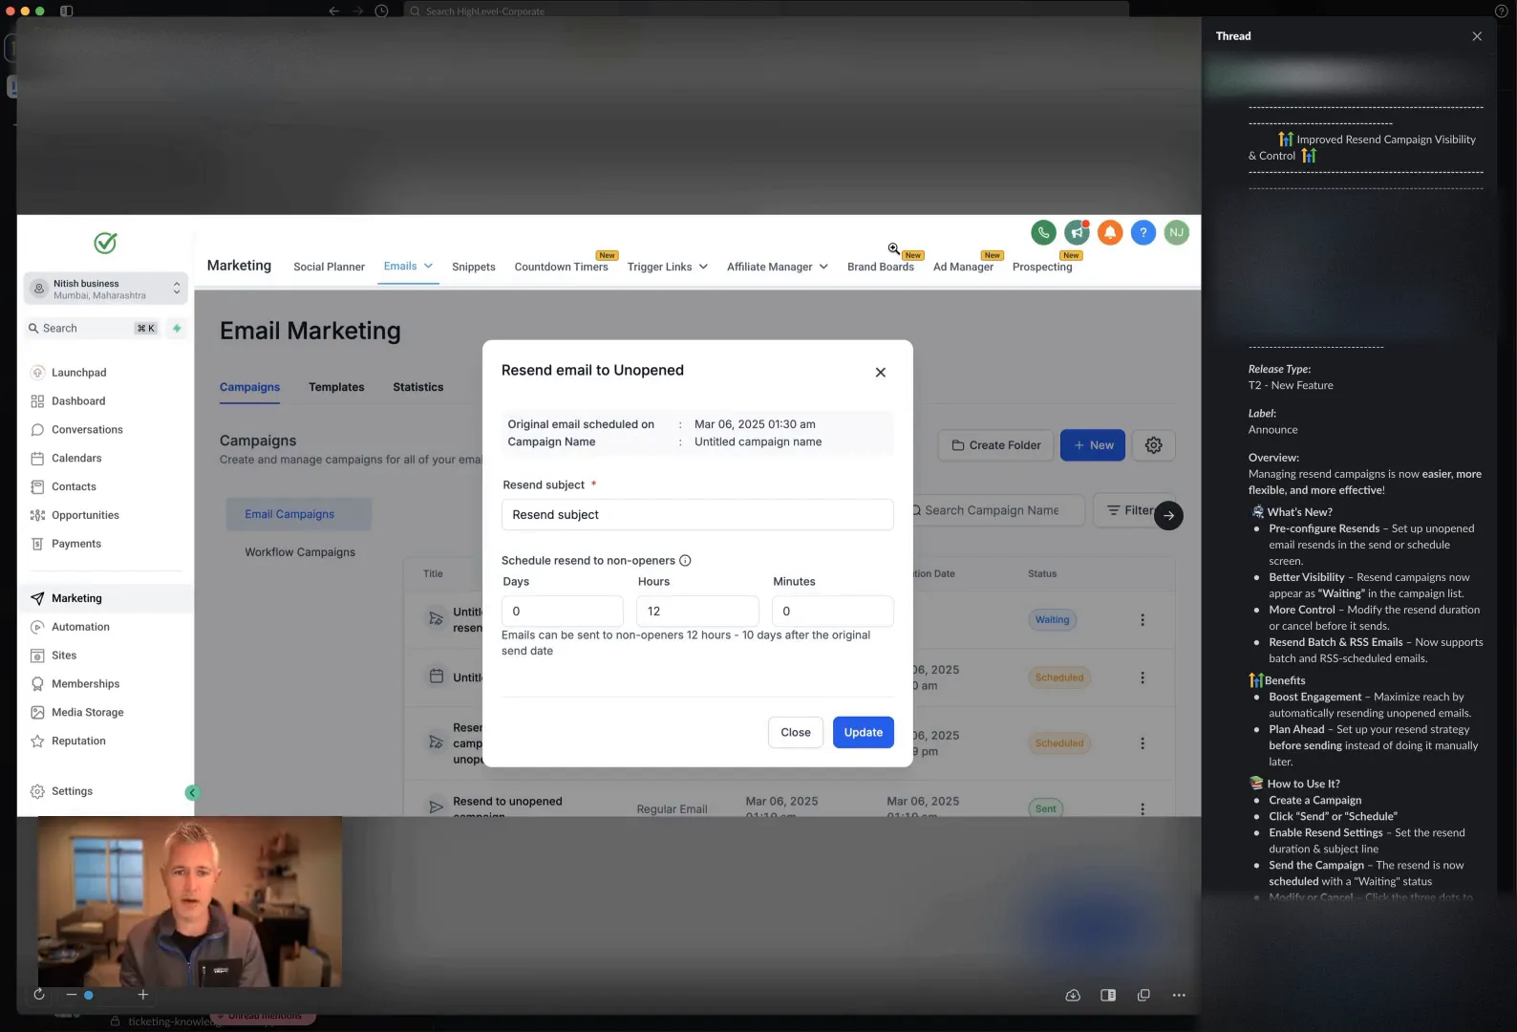This screenshot has height=1032, width=1517.
Task: Open Automation in the sidebar
Action: click(x=80, y=627)
